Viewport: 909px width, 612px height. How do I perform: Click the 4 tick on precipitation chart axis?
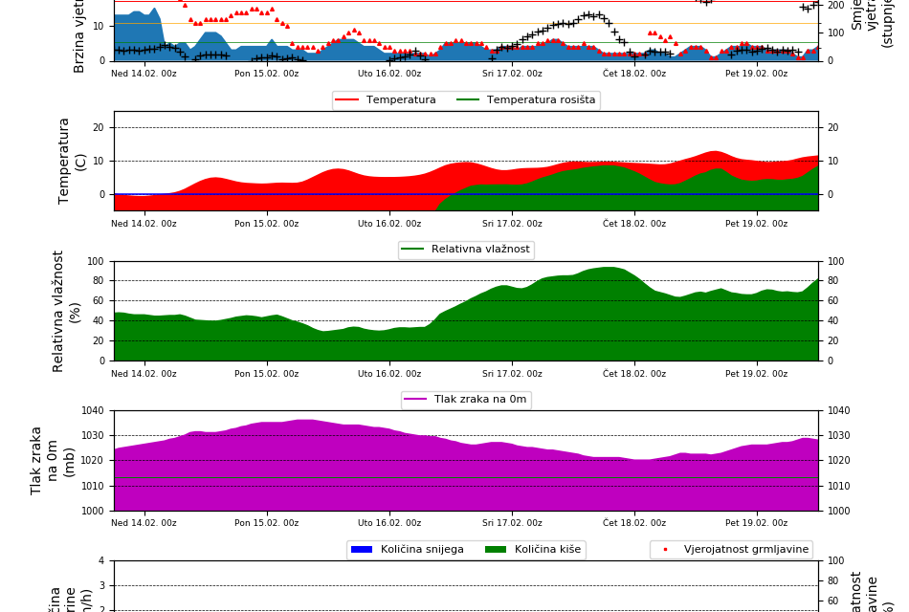(102, 560)
